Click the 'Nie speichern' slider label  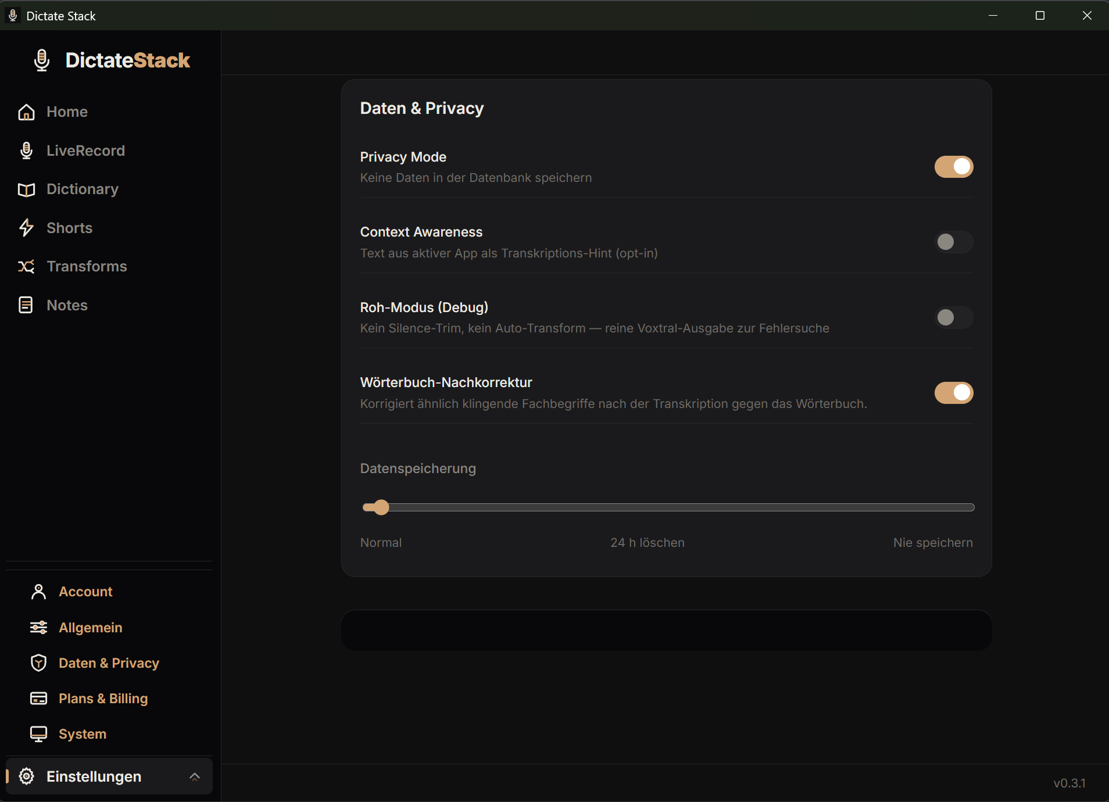(x=933, y=543)
